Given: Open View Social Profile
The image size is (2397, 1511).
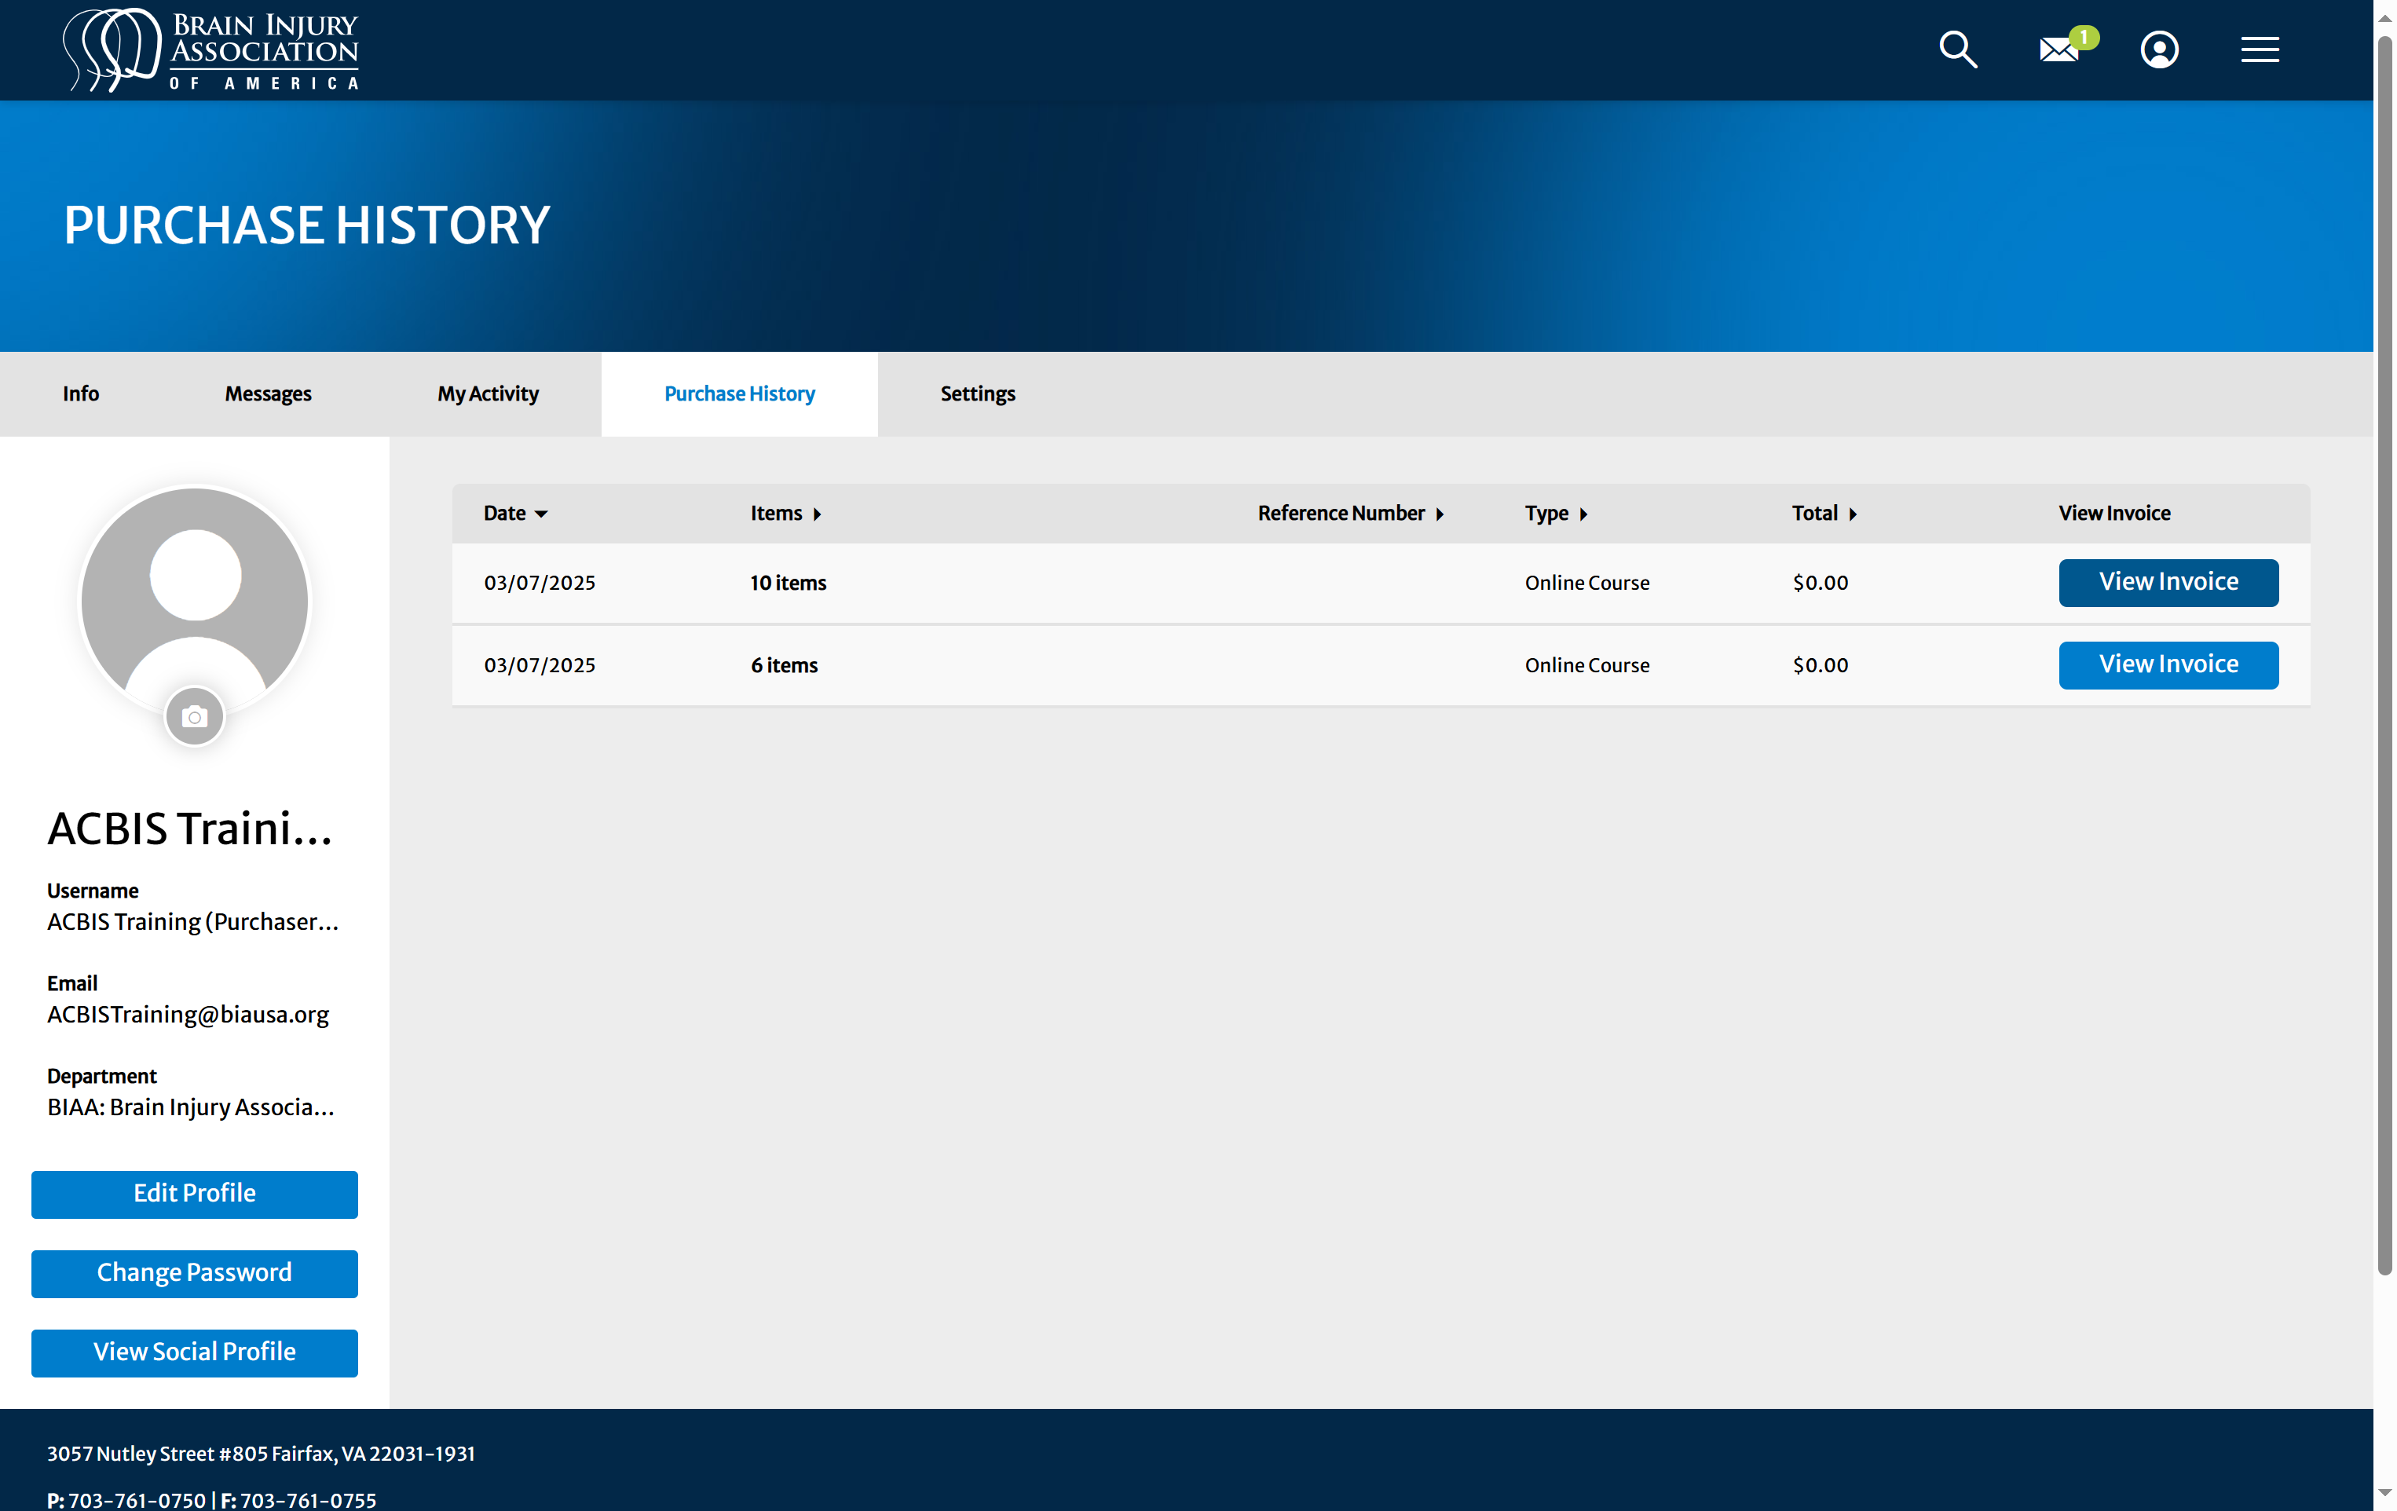Looking at the screenshot, I should click(194, 1352).
